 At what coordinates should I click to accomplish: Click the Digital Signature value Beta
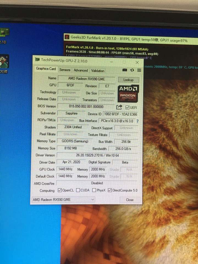point(125,162)
